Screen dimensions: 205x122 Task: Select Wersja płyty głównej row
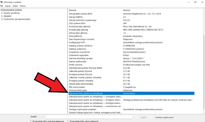click(x=131, y=33)
